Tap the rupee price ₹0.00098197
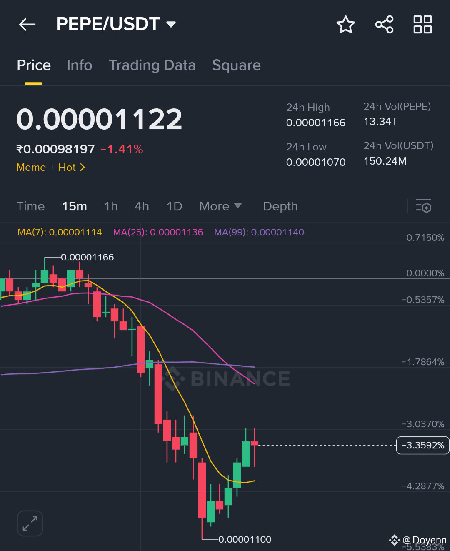 (x=55, y=149)
